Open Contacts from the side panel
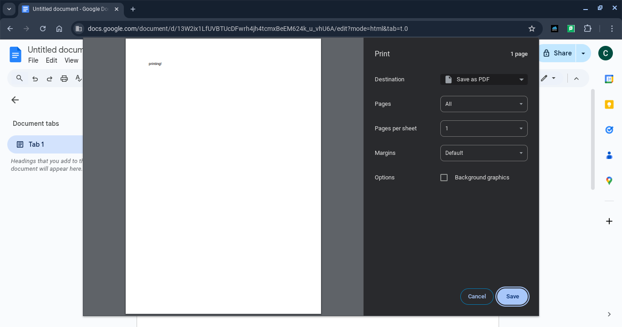This screenshot has width=622, height=327. click(609, 155)
